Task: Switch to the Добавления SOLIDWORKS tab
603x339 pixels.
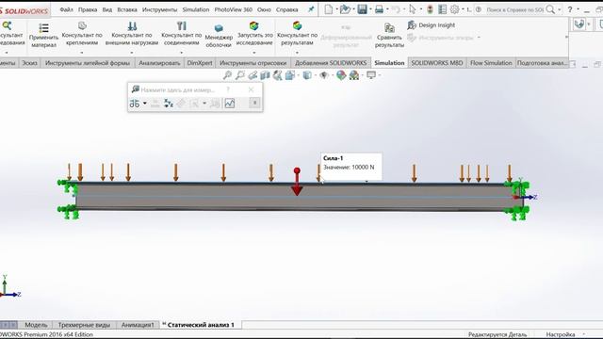Action: point(331,63)
